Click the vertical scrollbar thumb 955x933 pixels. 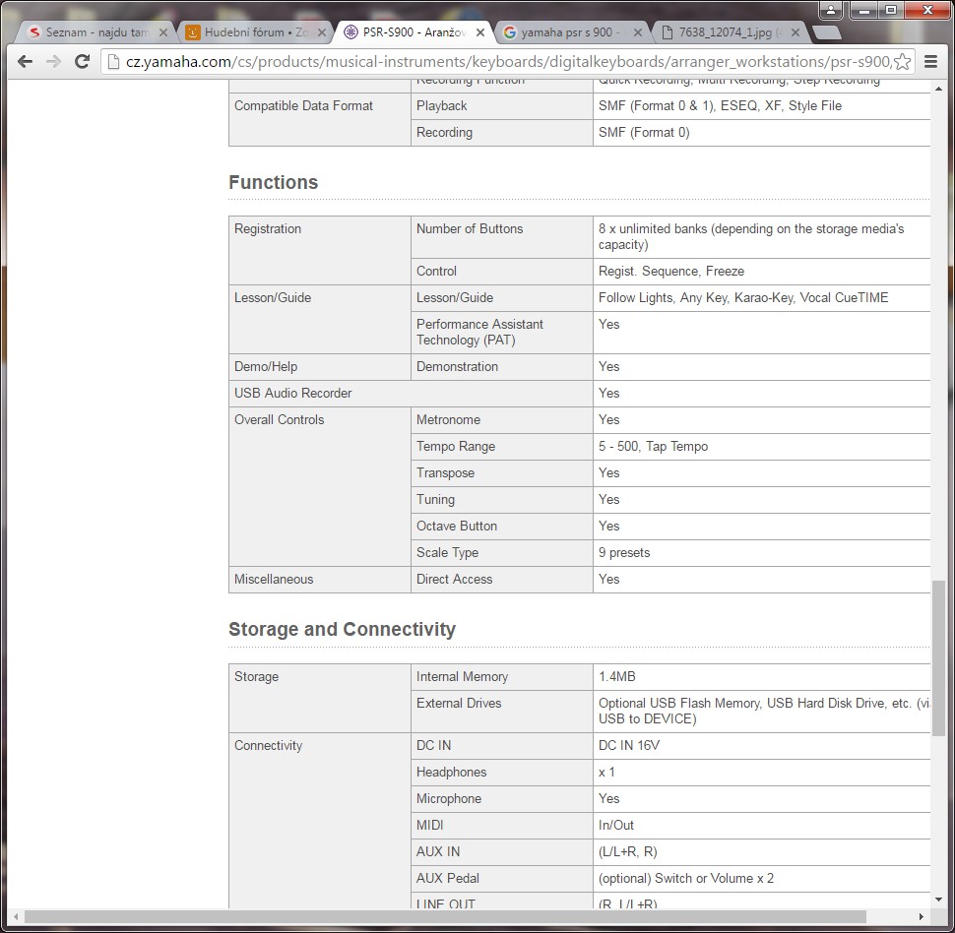pyautogui.click(x=938, y=657)
